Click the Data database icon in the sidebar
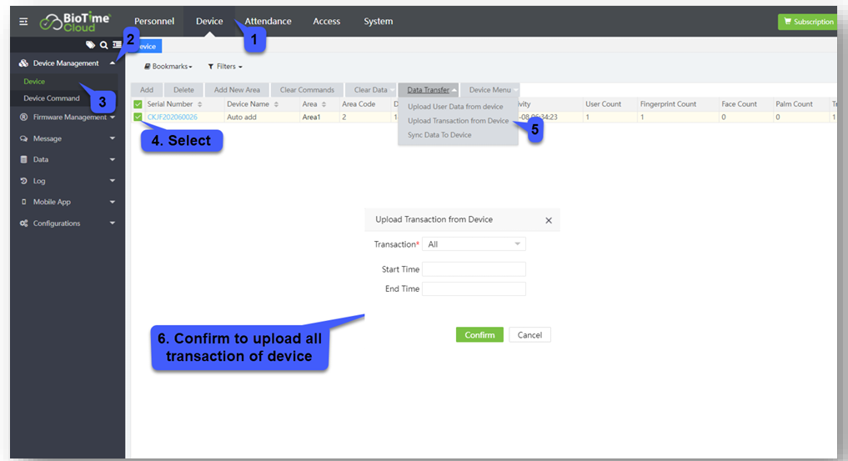This screenshot has height=461, width=848. (23, 159)
